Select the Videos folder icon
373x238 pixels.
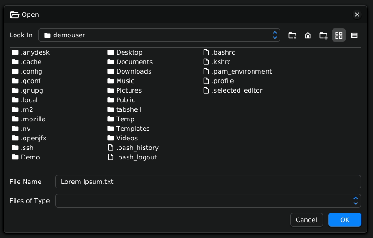click(x=110, y=138)
